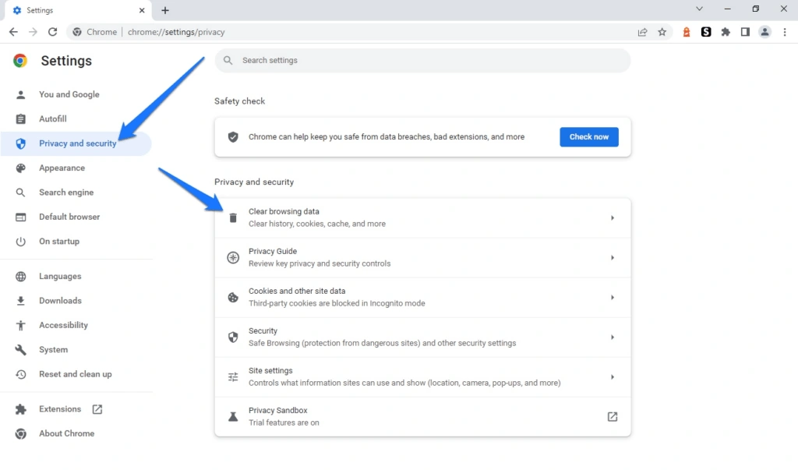Viewport: 798px width, 470px height.
Task: Click the bookmark star icon in address bar
Action: pos(662,32)
